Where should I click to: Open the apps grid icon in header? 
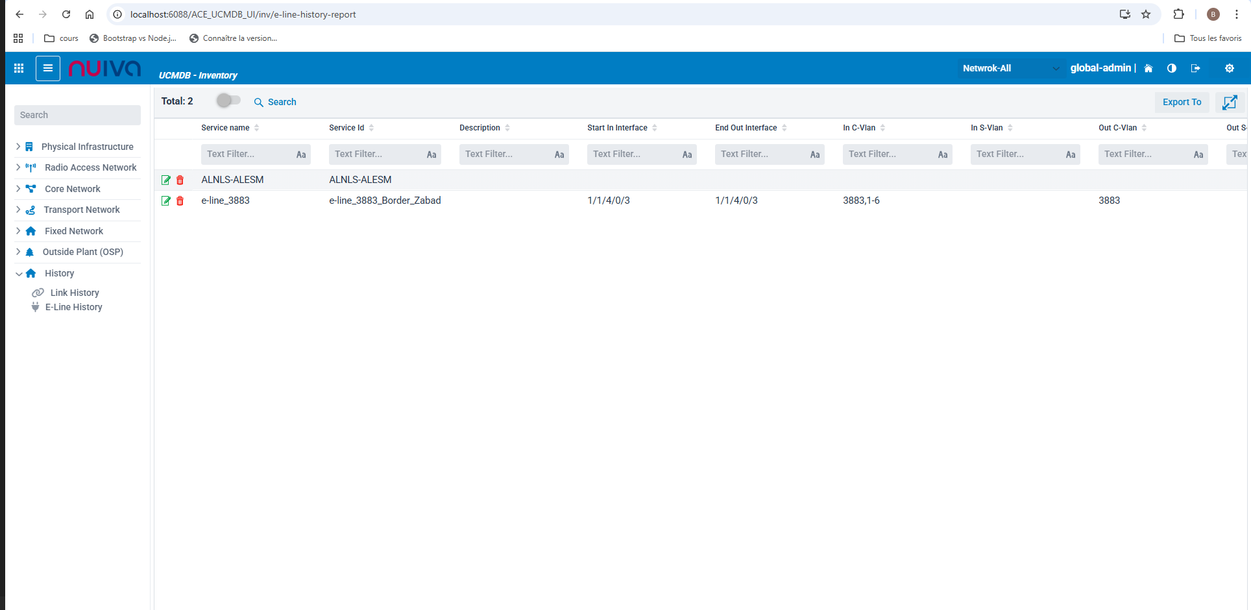[x=19, y=68]
